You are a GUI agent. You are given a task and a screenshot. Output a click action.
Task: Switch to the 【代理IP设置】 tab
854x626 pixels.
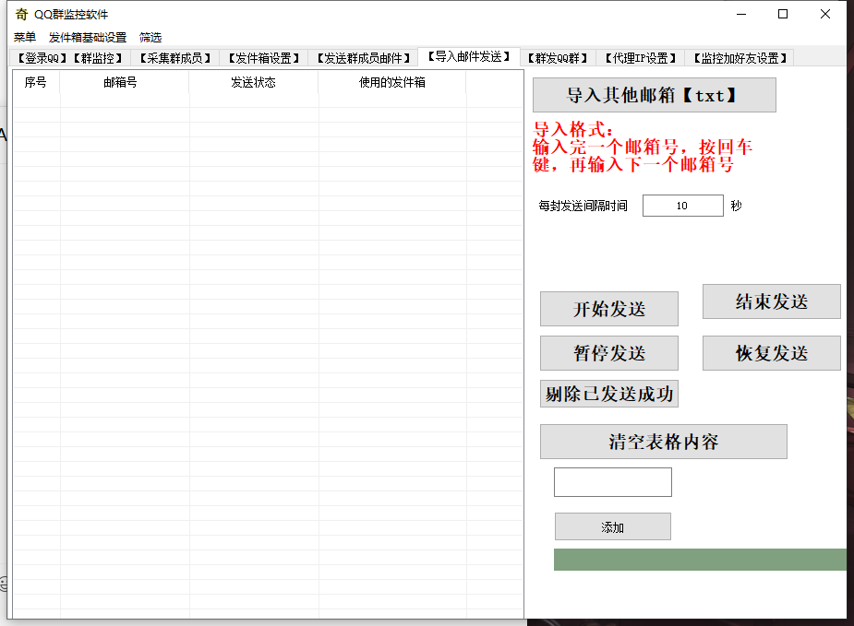point(641,58)
